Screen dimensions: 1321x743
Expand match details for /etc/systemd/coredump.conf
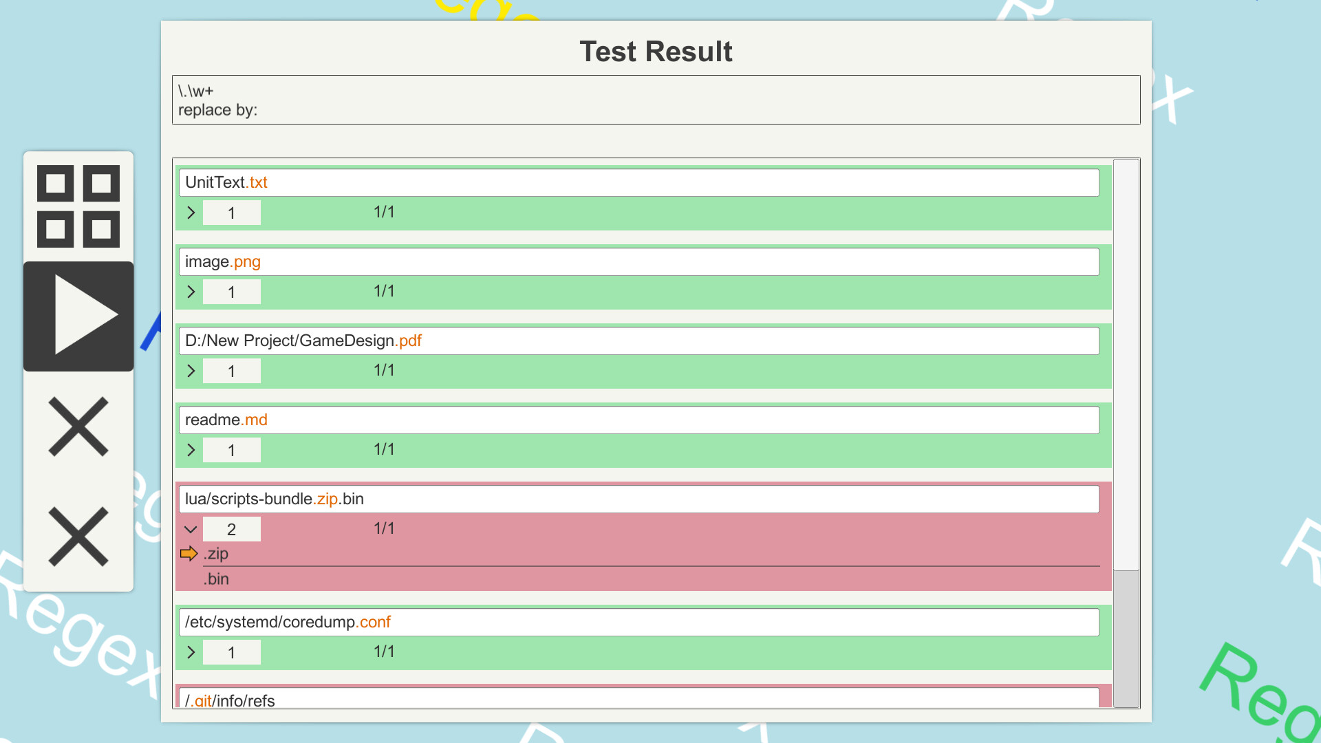(x=191, y=652)
